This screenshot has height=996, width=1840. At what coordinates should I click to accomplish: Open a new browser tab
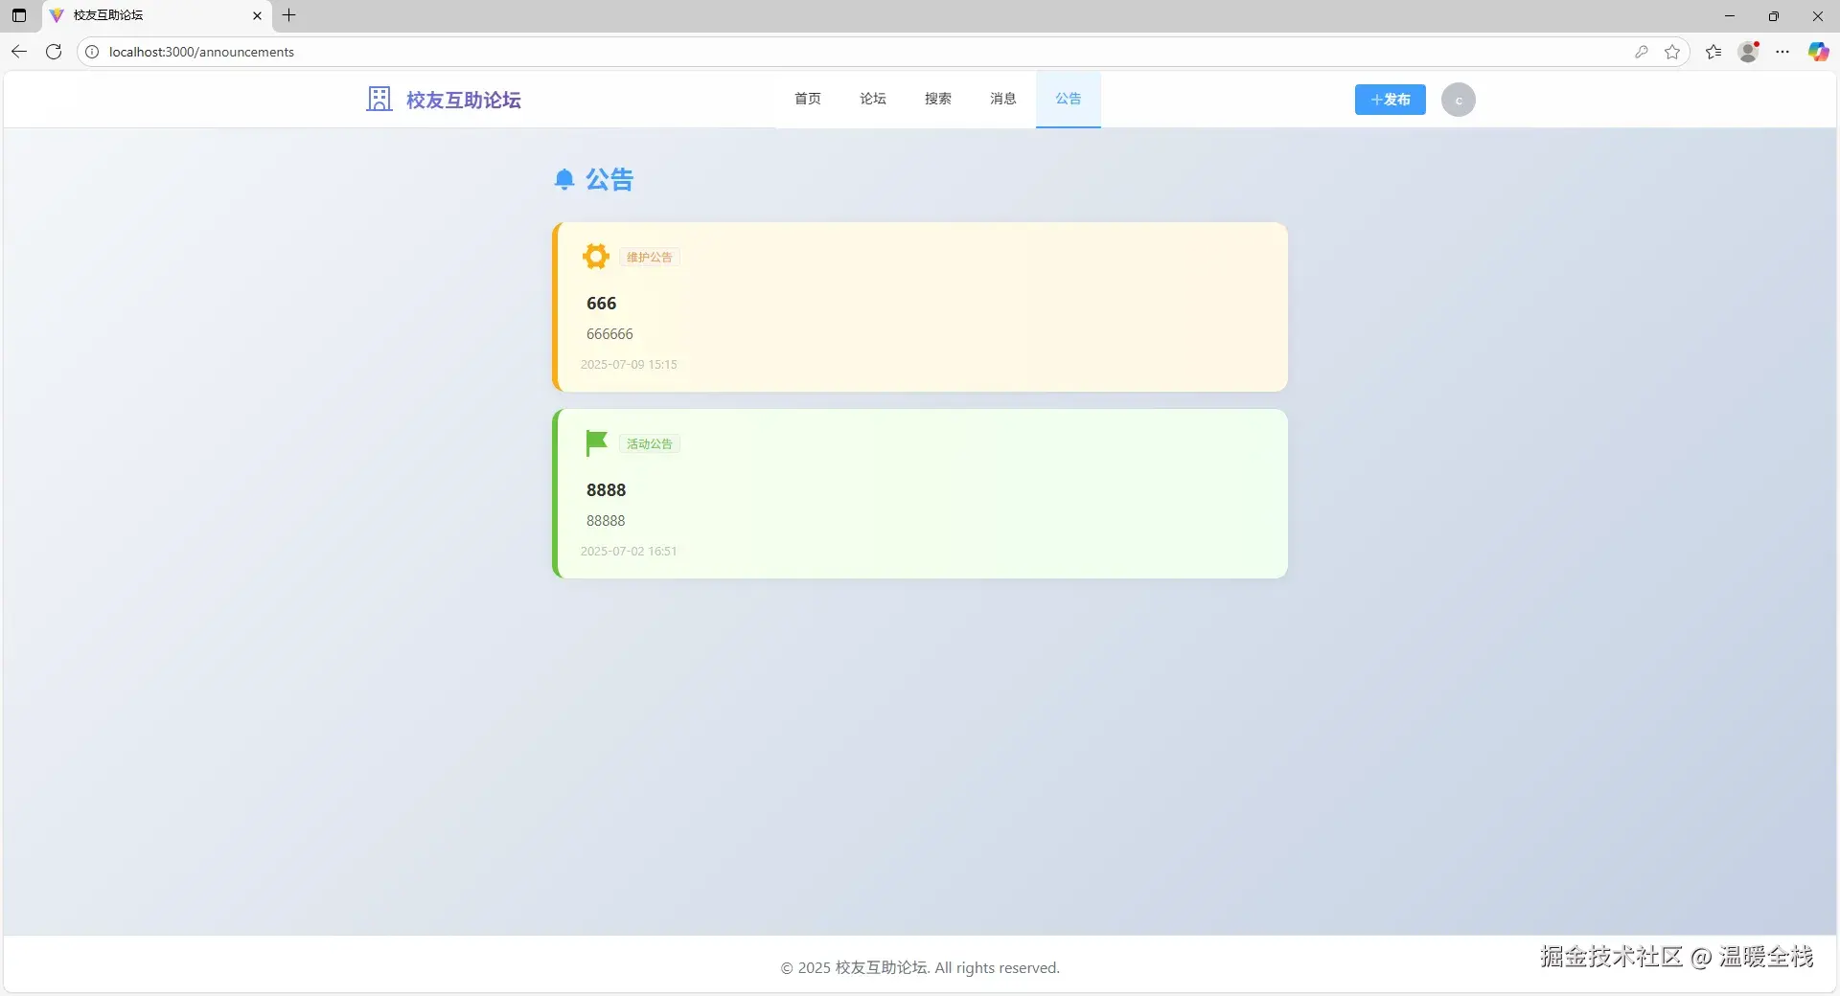pos(288,15)
